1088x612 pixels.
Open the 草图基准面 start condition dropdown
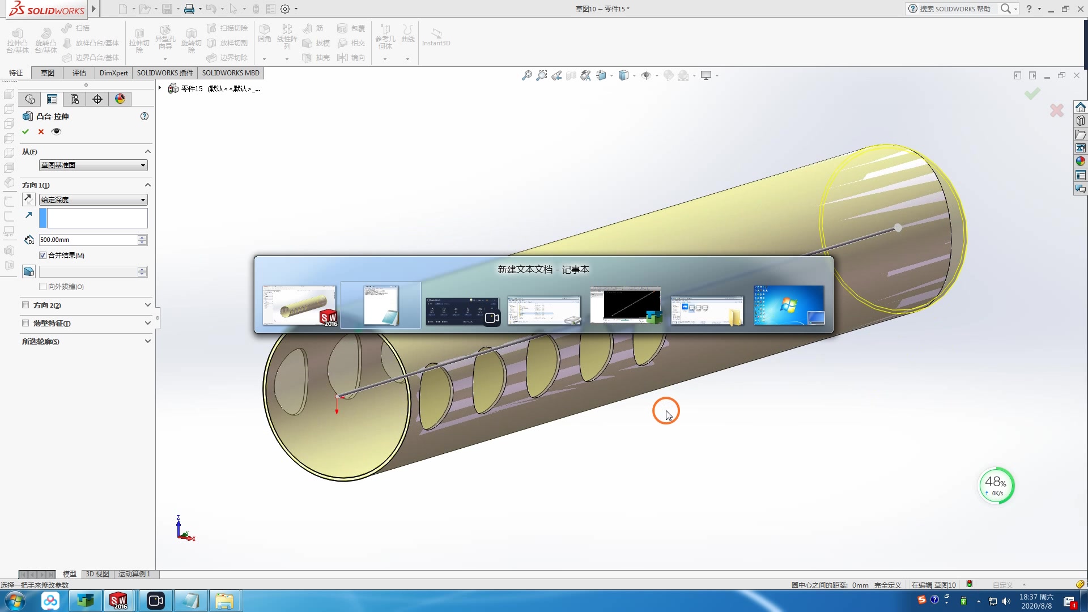pos(93,165)
